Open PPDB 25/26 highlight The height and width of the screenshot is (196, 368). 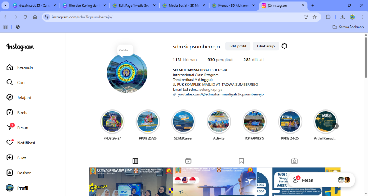pos(148,125)
